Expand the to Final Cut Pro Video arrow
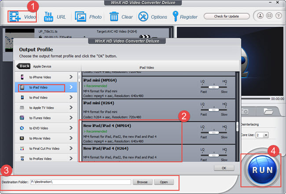 click(x=71, y=148)
